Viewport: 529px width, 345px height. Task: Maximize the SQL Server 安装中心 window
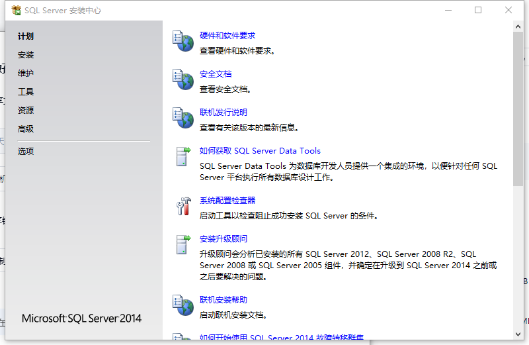pyautogui.click(x=478, y=10)
